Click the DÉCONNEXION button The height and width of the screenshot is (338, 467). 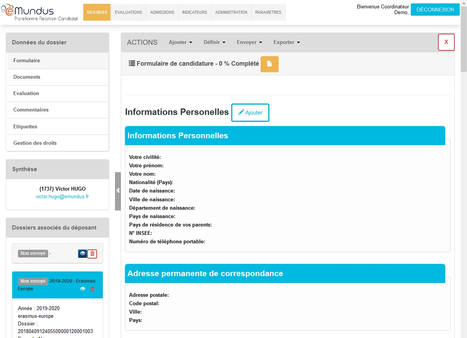tap(435, 10)
